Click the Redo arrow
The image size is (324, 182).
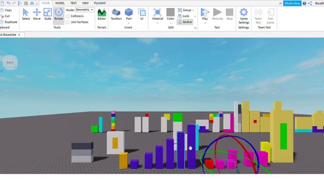14,3
